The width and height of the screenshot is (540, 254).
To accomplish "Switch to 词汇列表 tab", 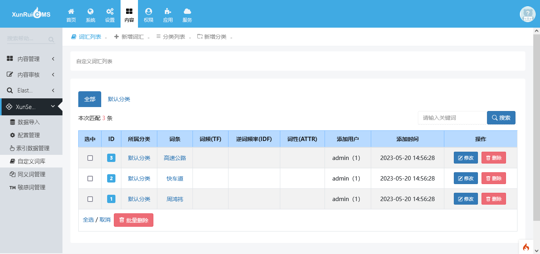I will coord(86,37).
